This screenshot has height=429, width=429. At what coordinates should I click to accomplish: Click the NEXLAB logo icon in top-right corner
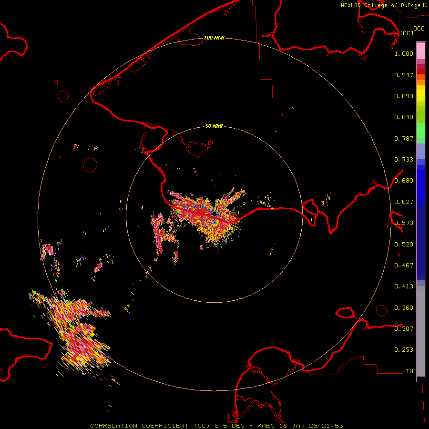pyautogui.click(x=425, y=5)
